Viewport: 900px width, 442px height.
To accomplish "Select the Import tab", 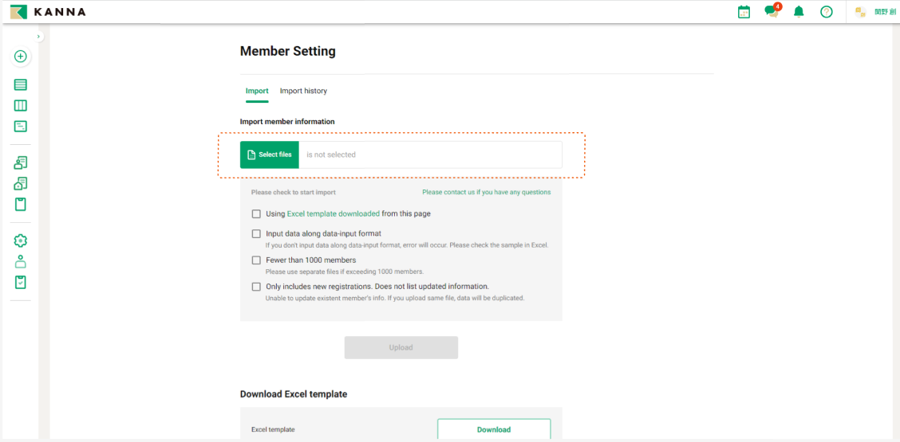I will pyautogui.click(x=257, y=91).
